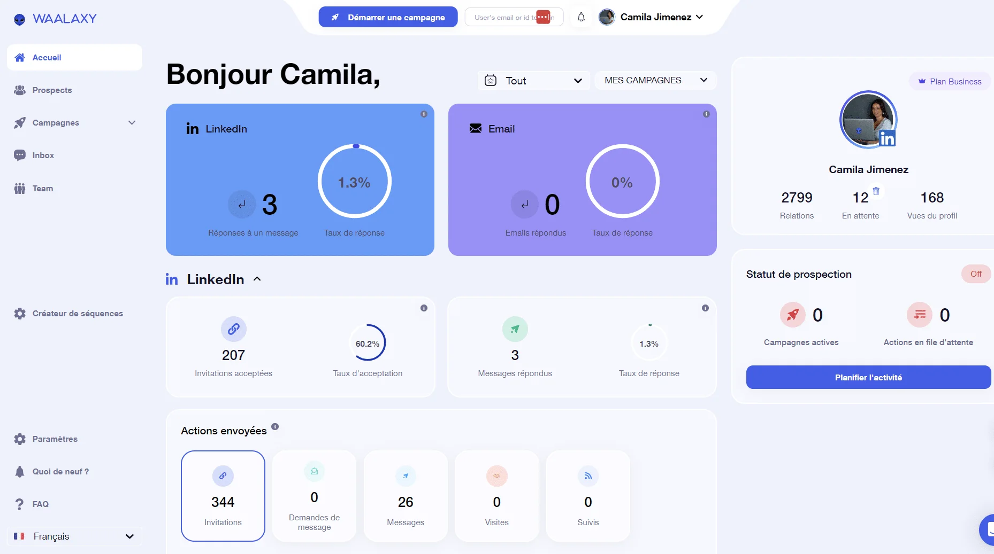This screenshot has width=994, height=554.
Task: Click the calendar icon in Tout filter
Action: pos(491,81)
